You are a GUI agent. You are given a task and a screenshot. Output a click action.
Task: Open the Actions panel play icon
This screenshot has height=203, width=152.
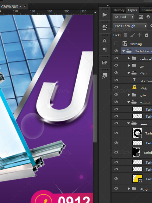pos(105,15)
